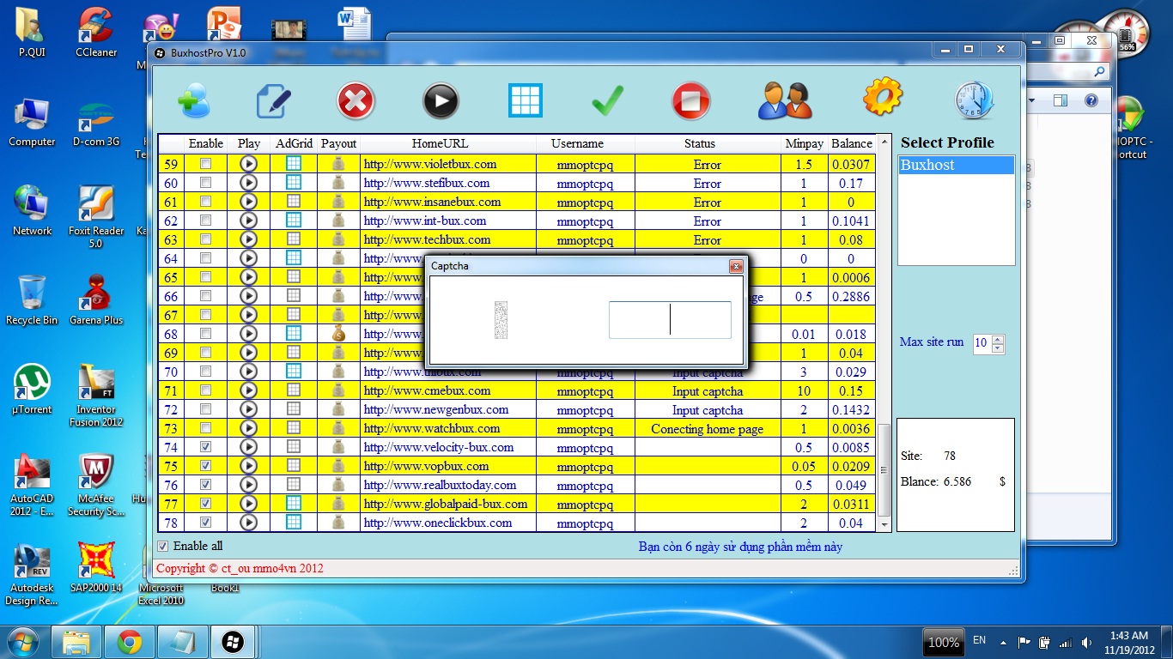Click the Status column header
The width and height of the screenshot is (1173, 659).
700,143
